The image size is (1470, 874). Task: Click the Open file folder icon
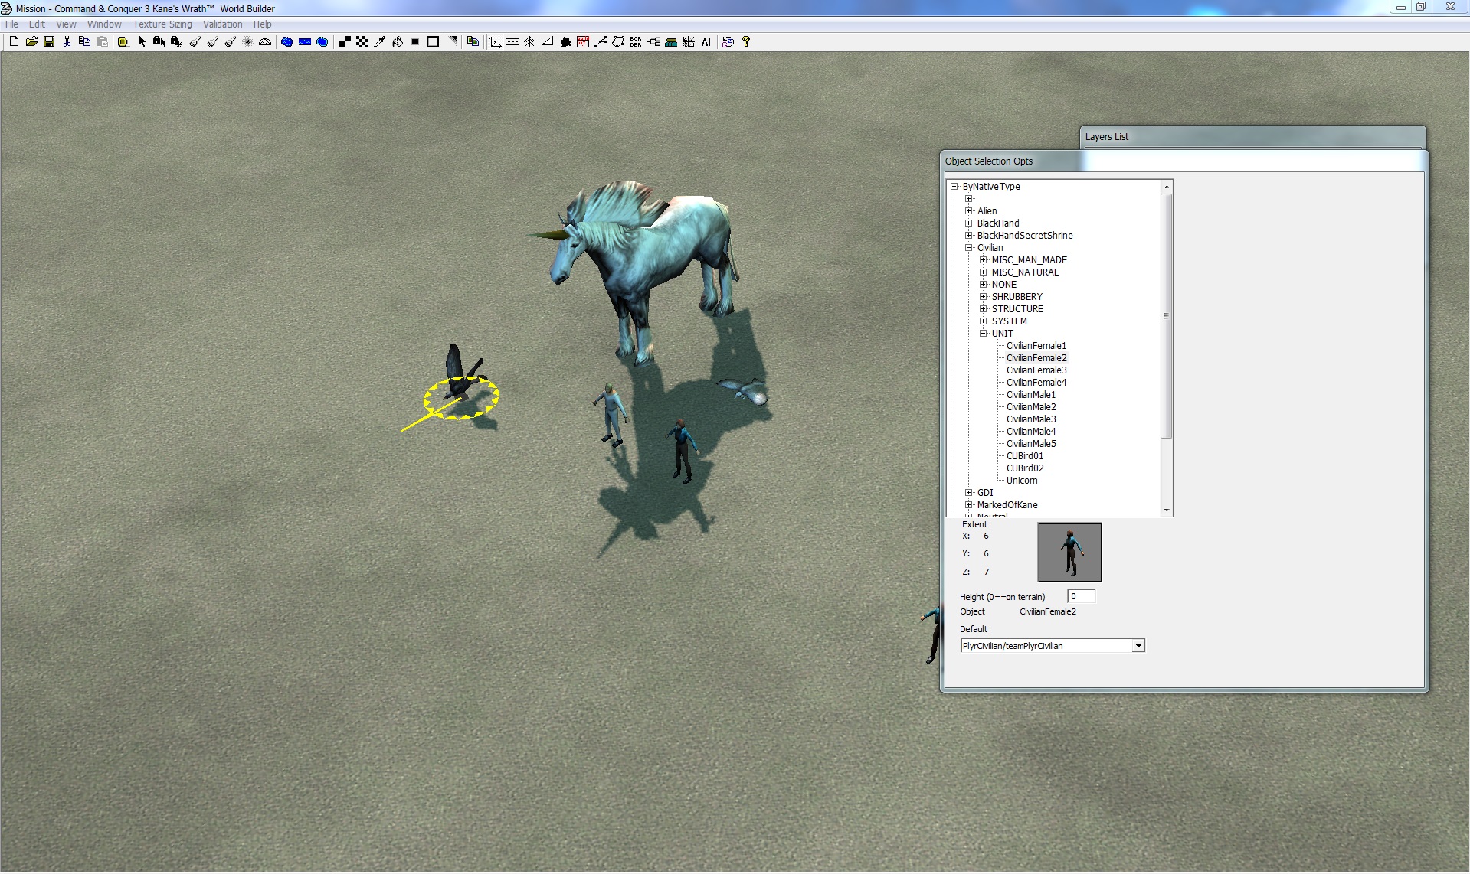click(x=31, y=42)
